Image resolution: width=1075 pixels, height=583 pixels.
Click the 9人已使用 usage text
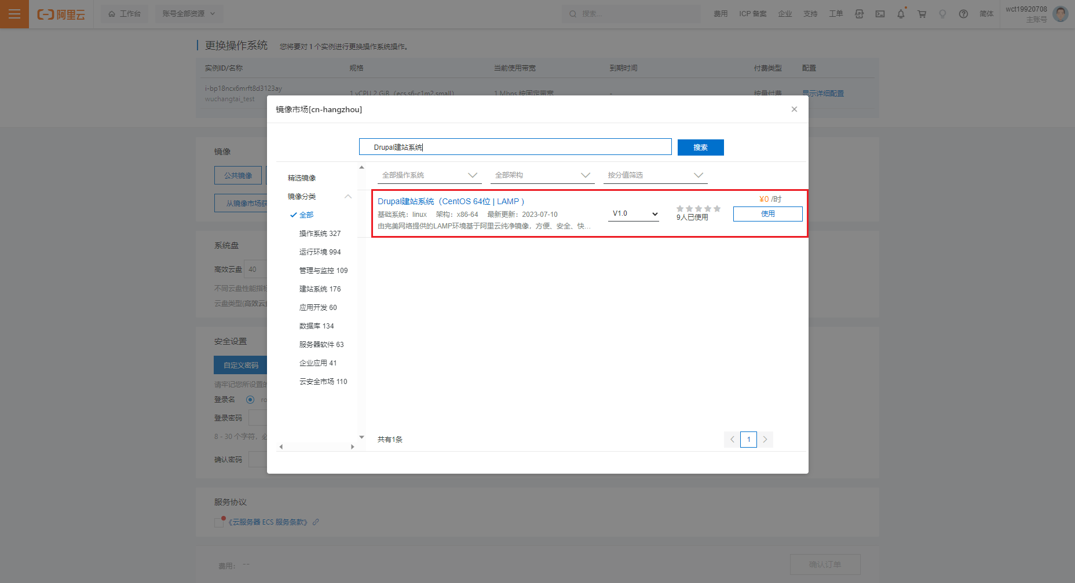click(692, 217)
